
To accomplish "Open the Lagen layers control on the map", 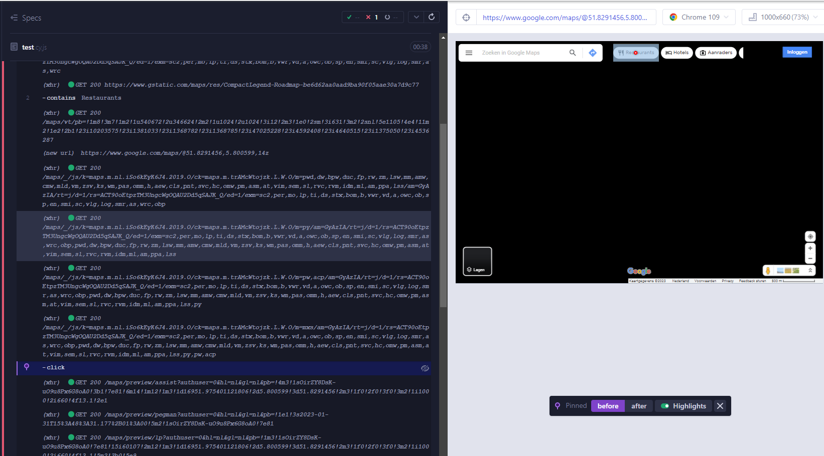I will 477,261.
